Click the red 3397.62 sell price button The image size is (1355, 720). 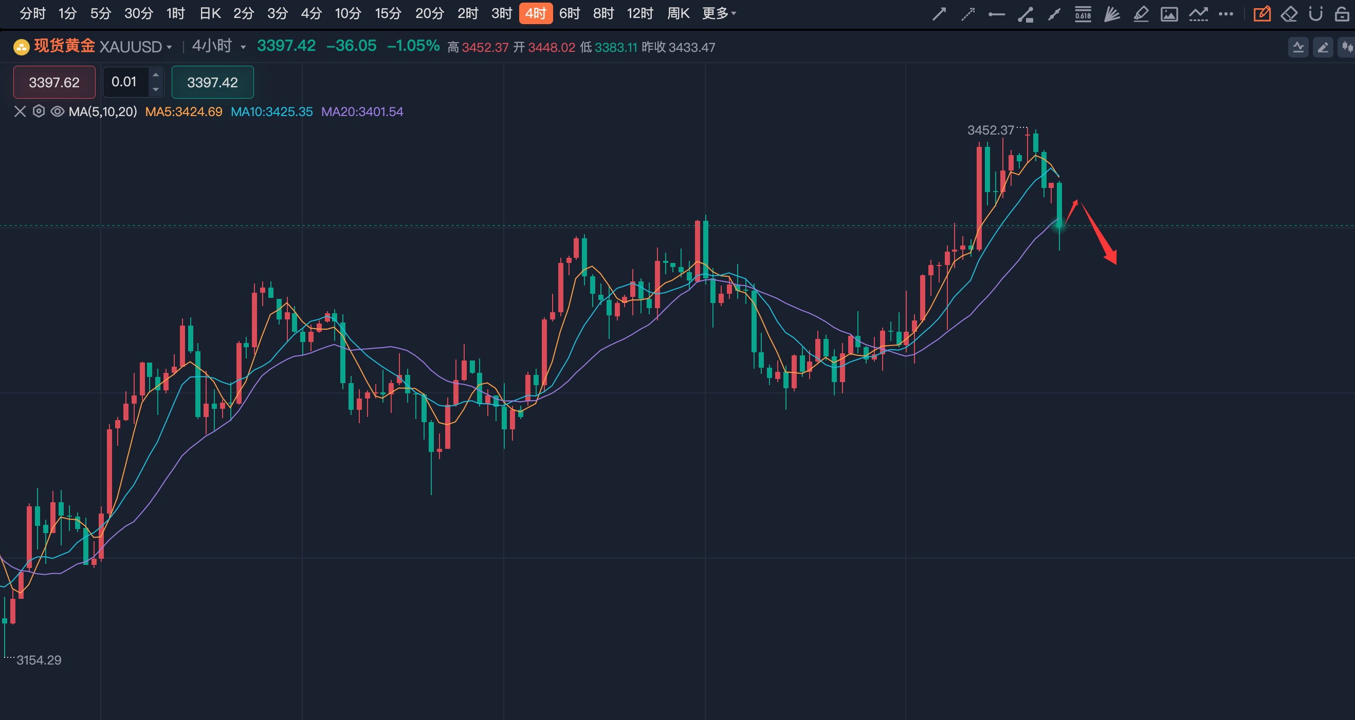[x=54, y=82]
